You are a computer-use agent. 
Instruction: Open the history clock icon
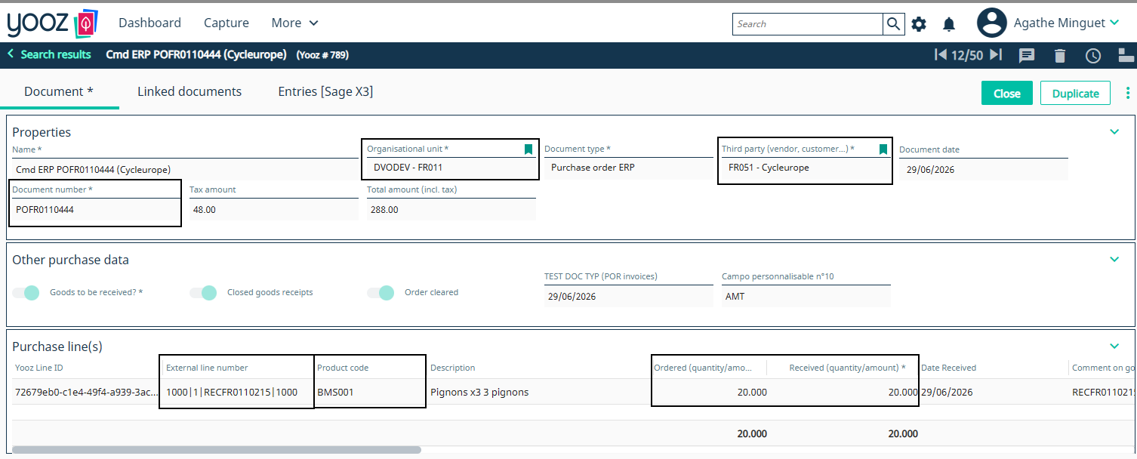(1093, 55)
